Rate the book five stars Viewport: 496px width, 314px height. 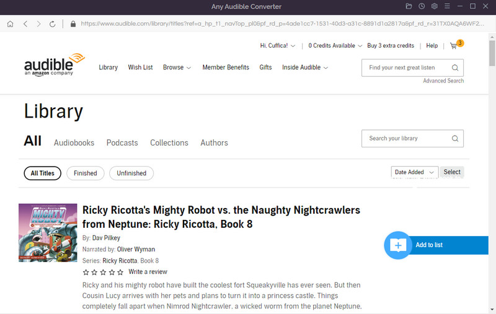pyautogui.click(x=120, y=272)
